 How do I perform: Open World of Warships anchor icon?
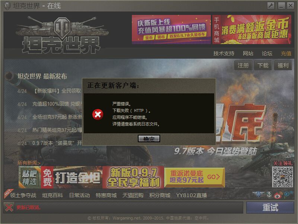point(269,195)
